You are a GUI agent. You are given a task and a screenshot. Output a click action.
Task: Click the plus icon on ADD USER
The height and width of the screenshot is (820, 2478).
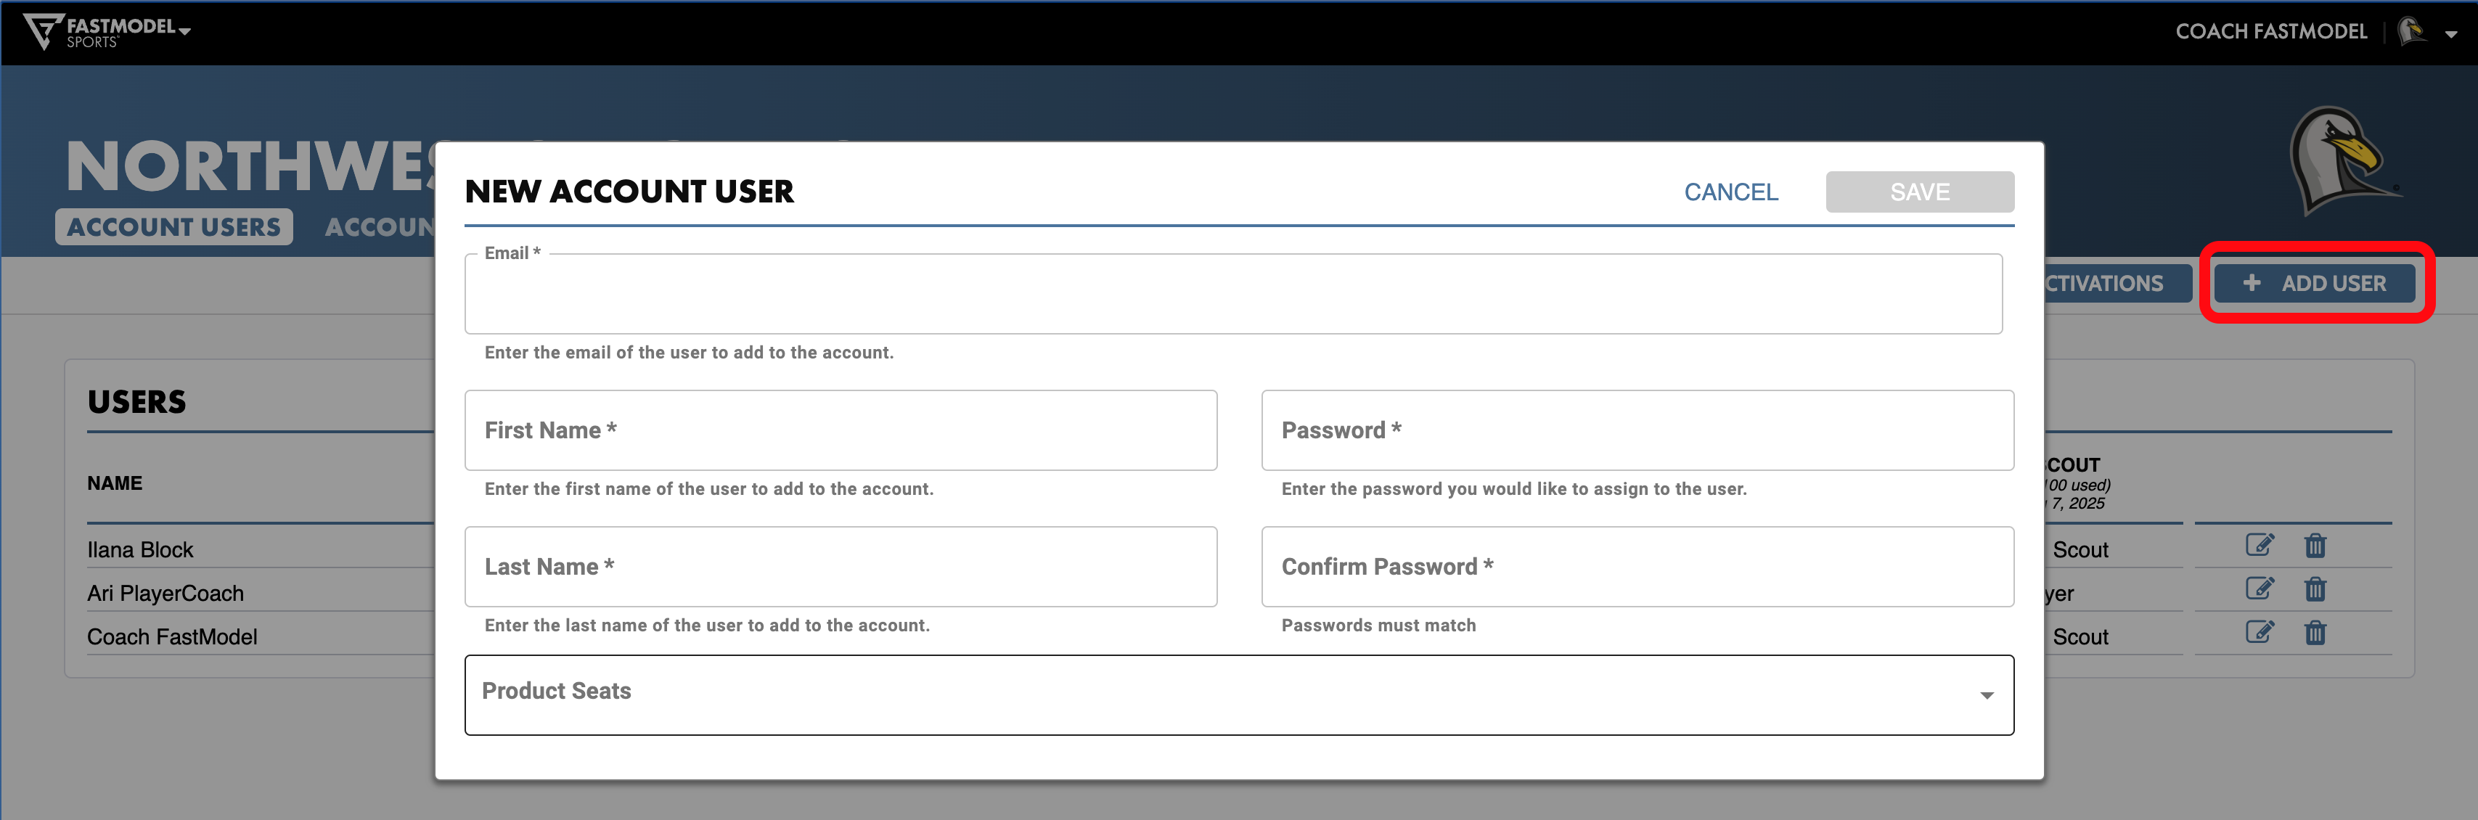[x=2254, y=282]
